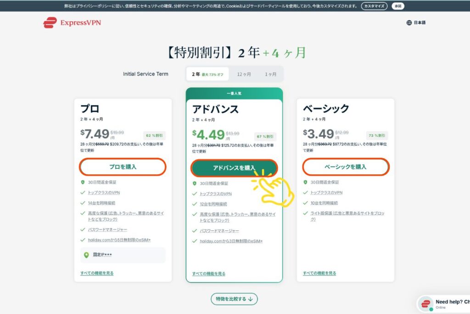The image size is (470, 314).
Task: Click shield icon beside プロ 30日間返金保証
Action: (x=83, y=182)
